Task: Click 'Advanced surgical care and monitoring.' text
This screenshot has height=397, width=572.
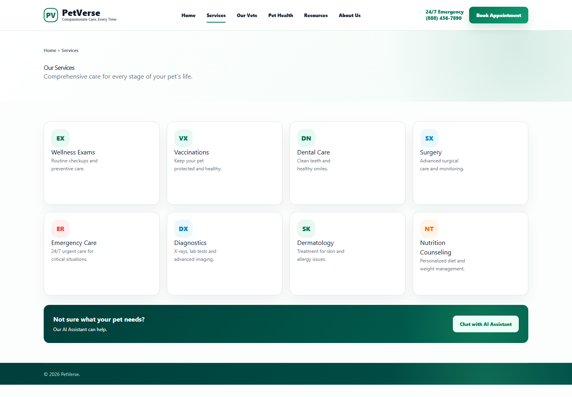Action: tap(442, 165)
